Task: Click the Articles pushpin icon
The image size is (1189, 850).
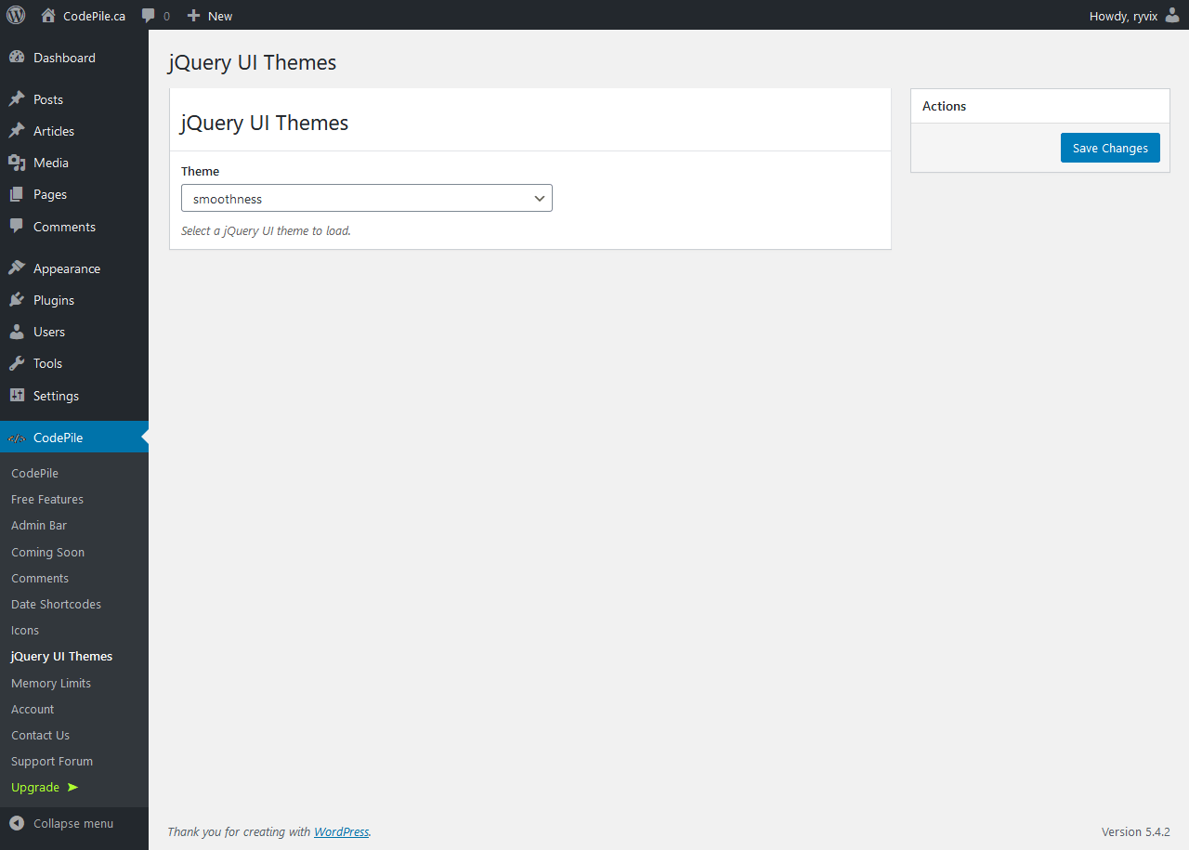Action: click(17, 131)
